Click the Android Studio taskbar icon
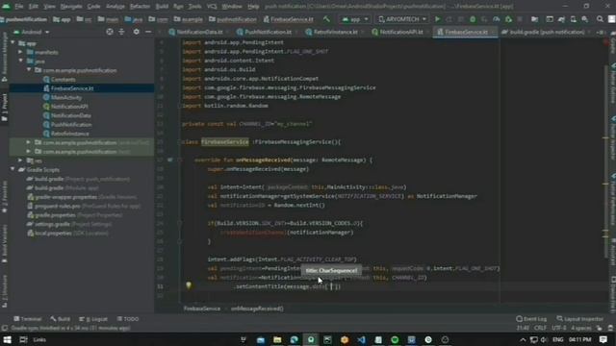616x346 pixels. coord(311,339)
